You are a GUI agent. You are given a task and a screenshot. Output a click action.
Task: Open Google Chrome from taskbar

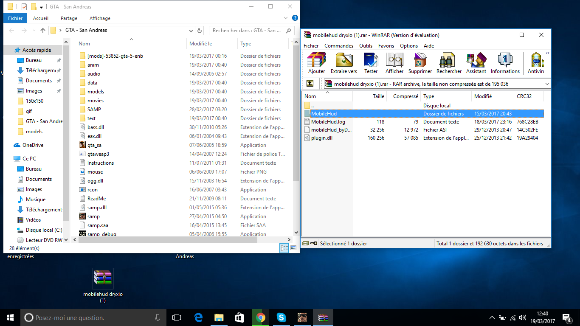261,318
